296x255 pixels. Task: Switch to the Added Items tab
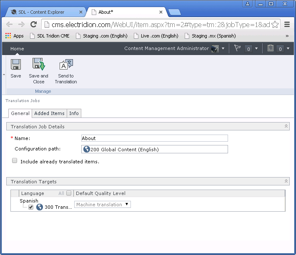pos(49,113)
